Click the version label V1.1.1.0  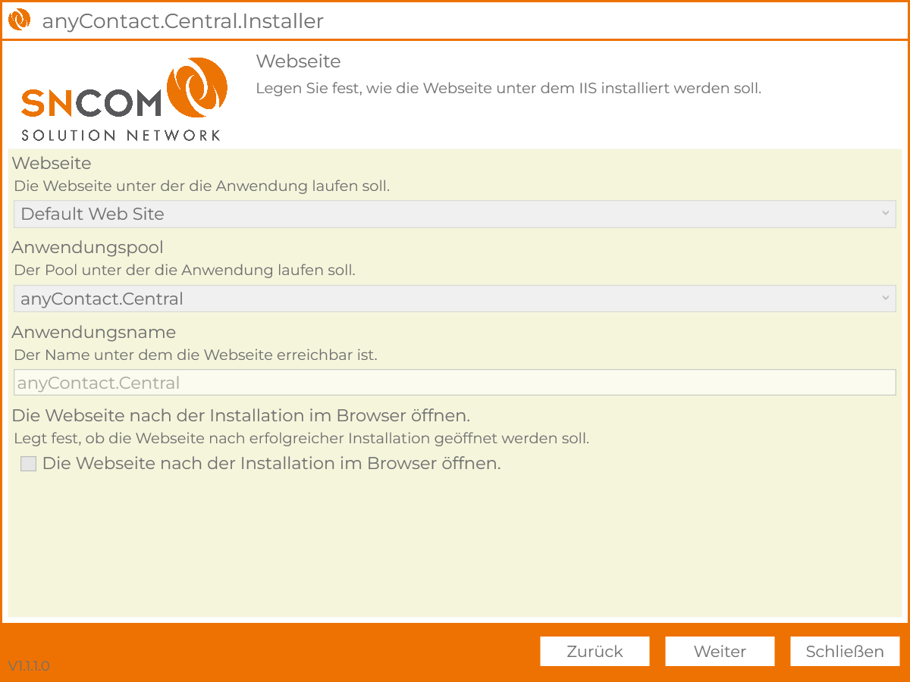point(29,666)
